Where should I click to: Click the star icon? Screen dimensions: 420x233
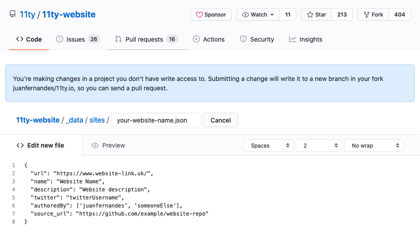[x=310, y=15]
